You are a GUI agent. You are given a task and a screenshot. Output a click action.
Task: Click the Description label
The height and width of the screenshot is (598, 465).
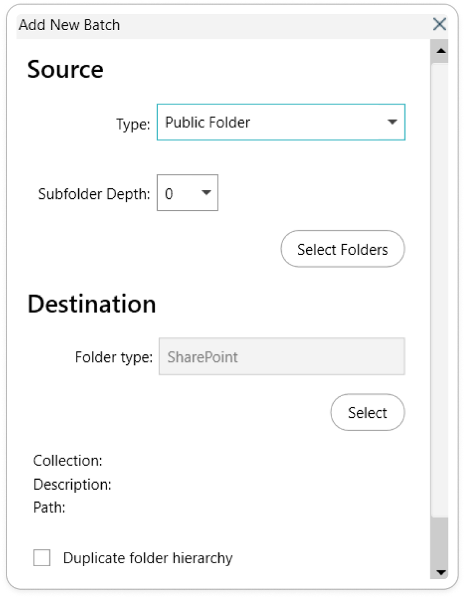[72, 484]
